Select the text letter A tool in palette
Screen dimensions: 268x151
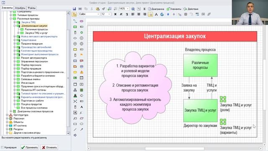(82, 107)
